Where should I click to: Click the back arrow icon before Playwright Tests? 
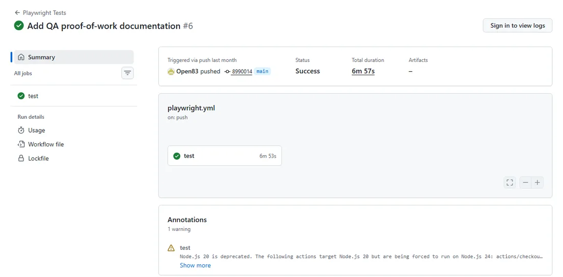17,13
